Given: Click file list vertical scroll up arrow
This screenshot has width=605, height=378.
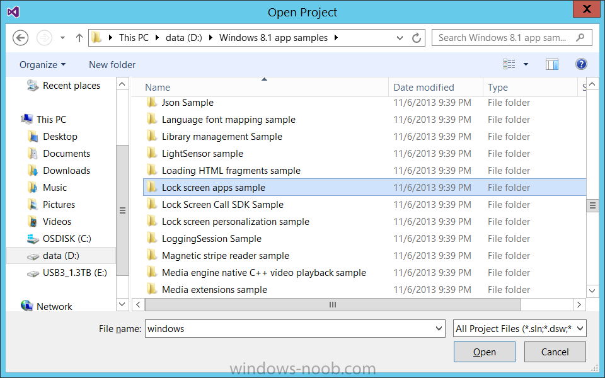Looking at the screenshot, I should point(592,84).
